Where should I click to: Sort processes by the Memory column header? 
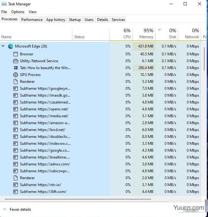(x=144, y=34)
